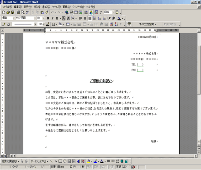Open the Document Map pane
This screenshot has width=201, height=170.
[96, 12]
